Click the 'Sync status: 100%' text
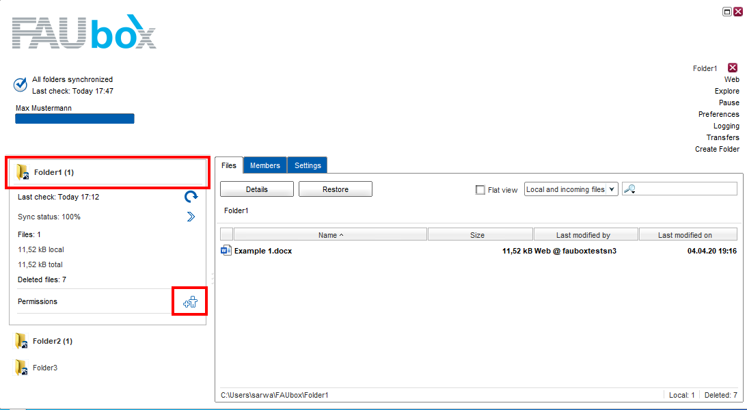The width and height of the screenshot is (747, 410). point(49,217)
